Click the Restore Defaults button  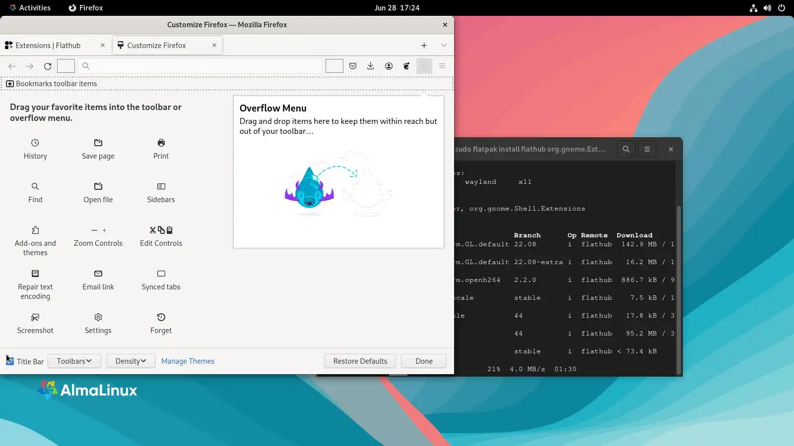(x=360, y=361)
